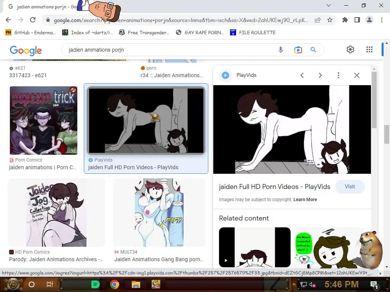Click the main page vertical scrollbar thumb
390x292 pixels.
386,135
